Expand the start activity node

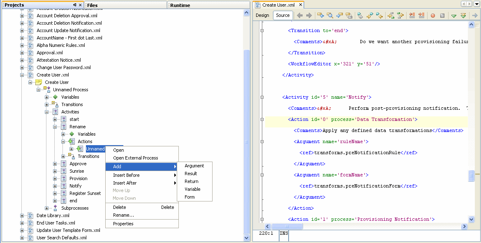point(55,119)
